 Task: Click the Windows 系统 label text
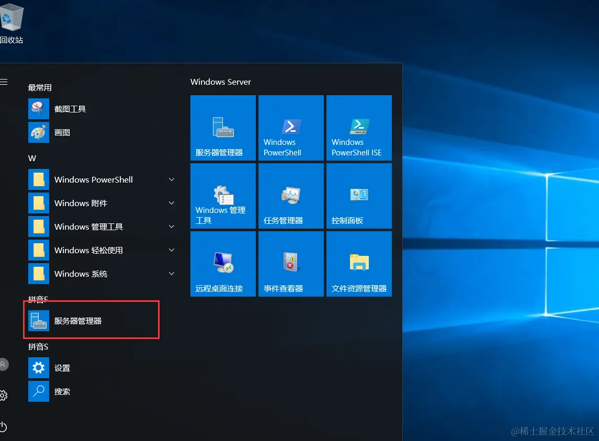point(81,274)
